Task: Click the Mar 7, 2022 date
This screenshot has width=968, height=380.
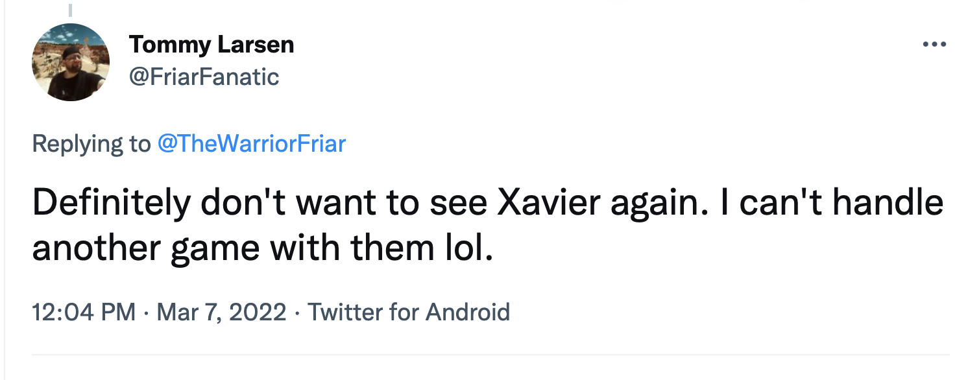Action: click(221, 312)
